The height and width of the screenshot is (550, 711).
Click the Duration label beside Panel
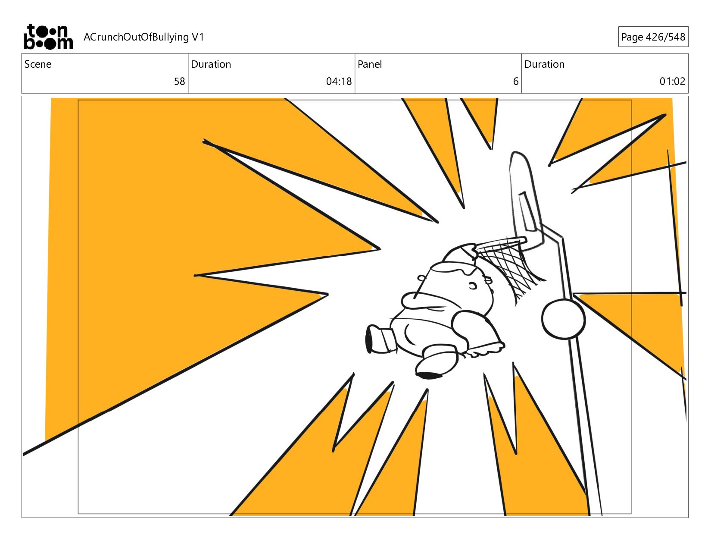pyautogui.click(x=544, y=64)
